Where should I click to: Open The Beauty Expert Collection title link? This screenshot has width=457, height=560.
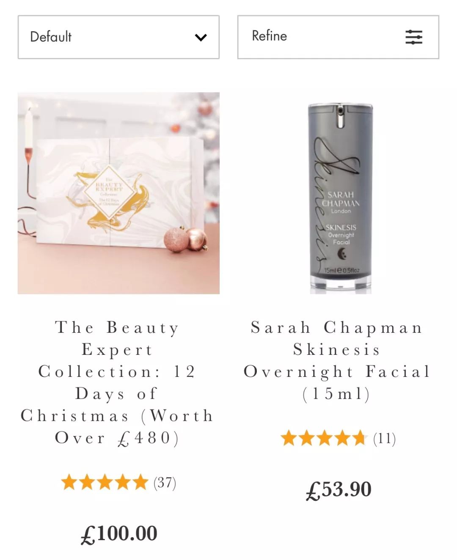(118, 382)
